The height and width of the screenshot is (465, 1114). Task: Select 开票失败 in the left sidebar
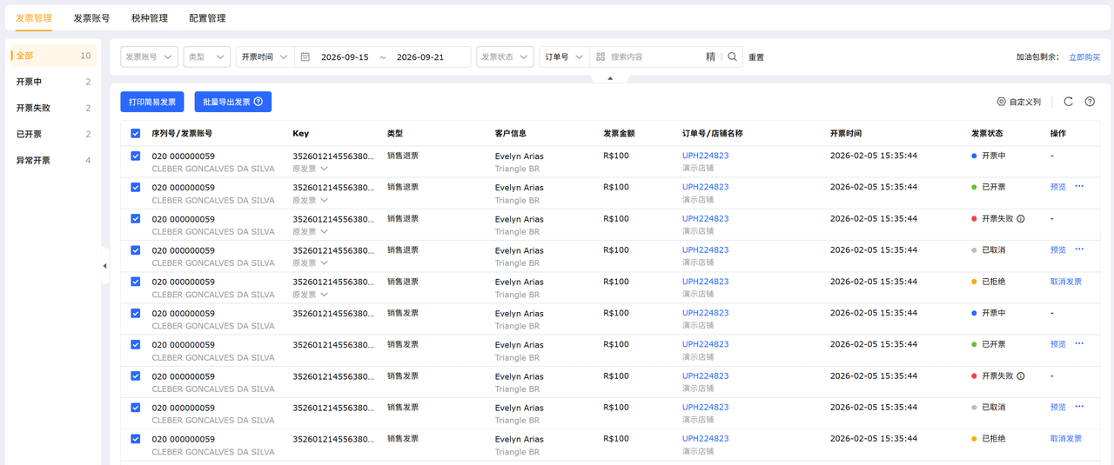(52, 108)
